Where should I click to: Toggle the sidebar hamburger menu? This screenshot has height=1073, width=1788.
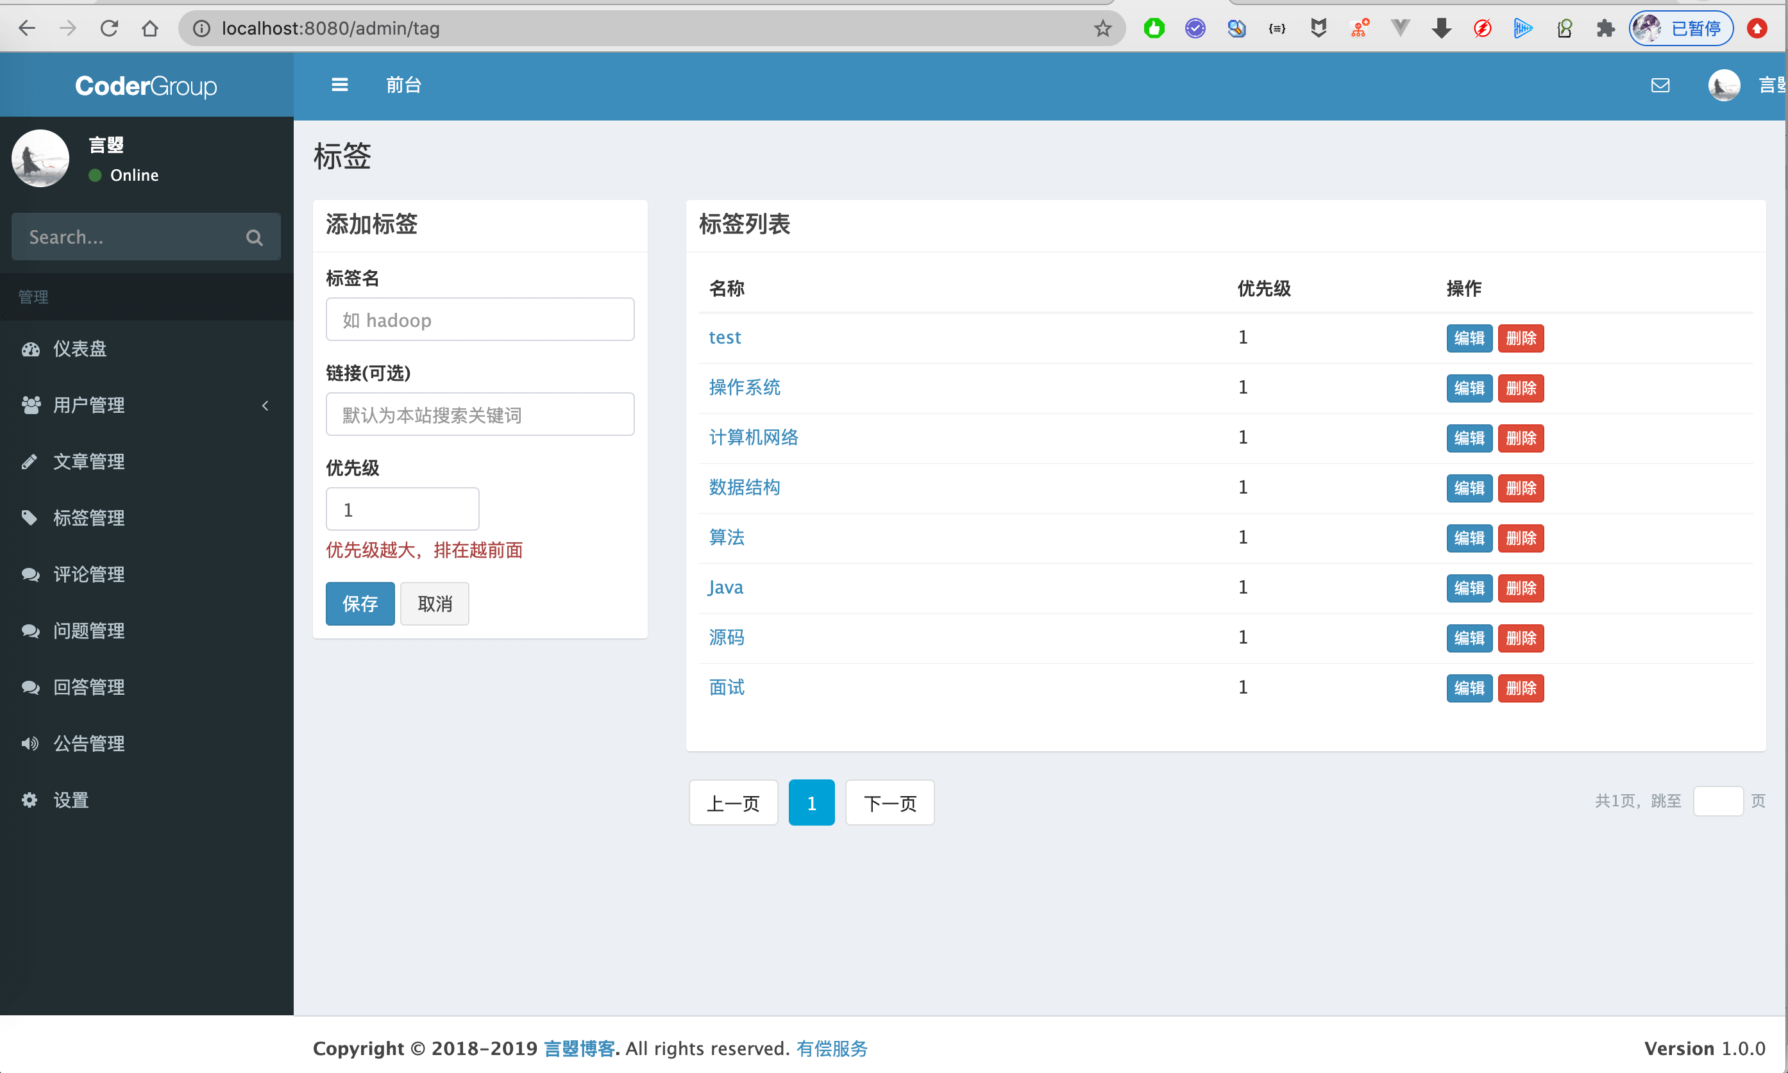coord(339,85)
